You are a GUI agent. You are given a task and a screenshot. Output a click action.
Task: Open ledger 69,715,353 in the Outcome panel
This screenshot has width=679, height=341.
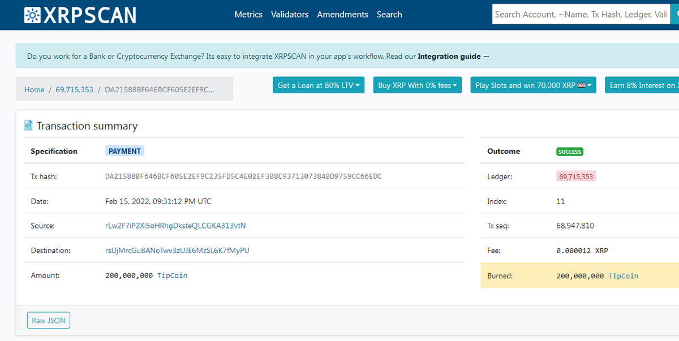[x=577, y=176]
